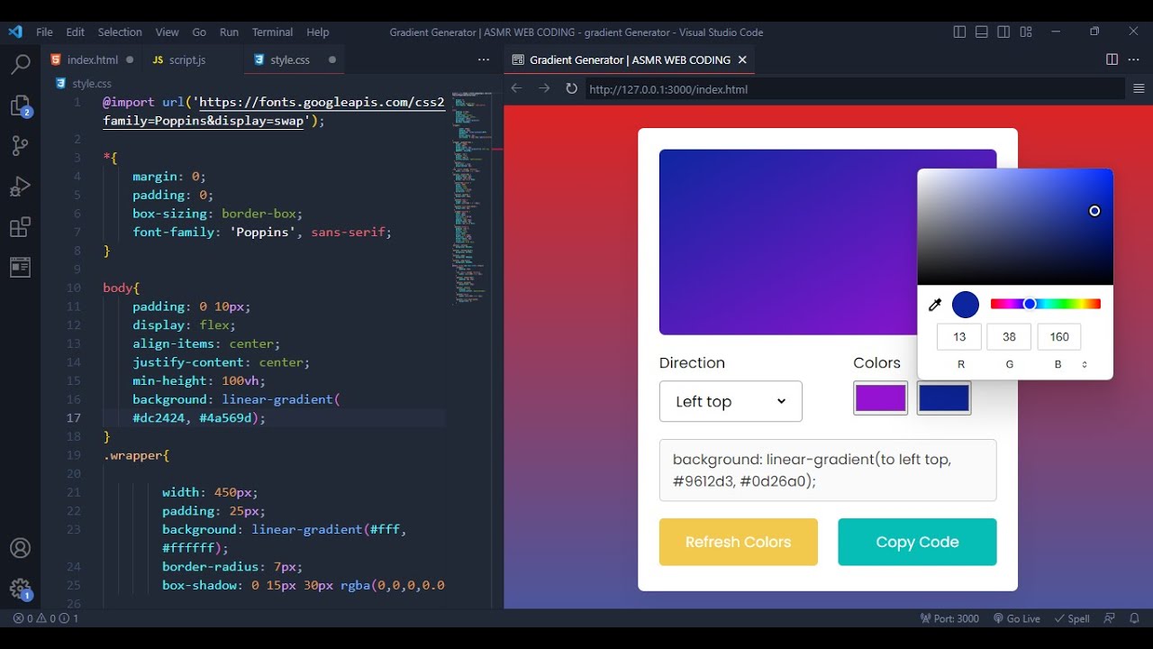The image size is (1153, 649).
Task: Open the View menu
Action: [x=167, y=32]
